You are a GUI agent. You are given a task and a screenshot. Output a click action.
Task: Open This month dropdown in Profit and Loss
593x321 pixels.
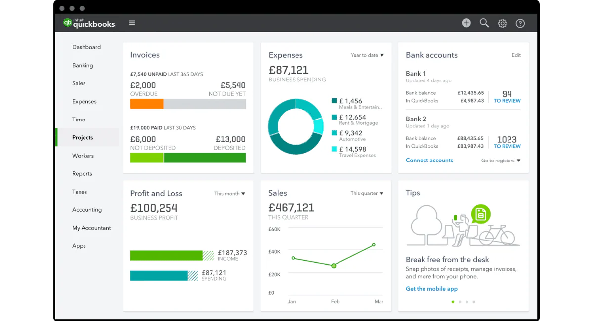pos(230,194)
